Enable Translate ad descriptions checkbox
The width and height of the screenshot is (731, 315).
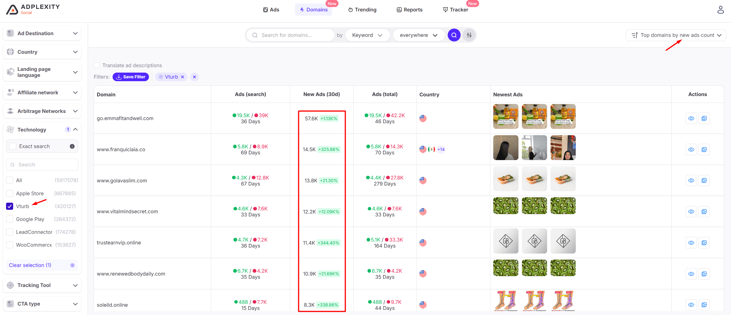coord(97,65)
